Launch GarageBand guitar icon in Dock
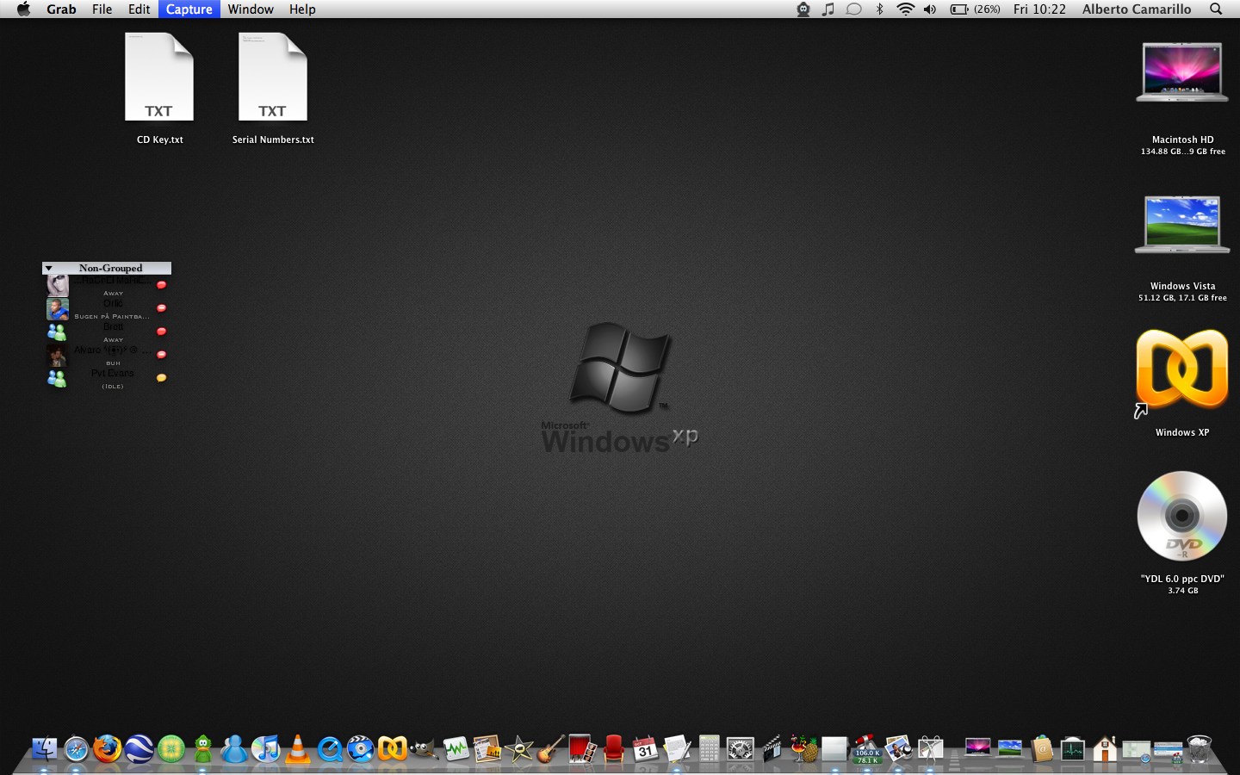This screenshot has height=775, width=1240. coord(550,749)
